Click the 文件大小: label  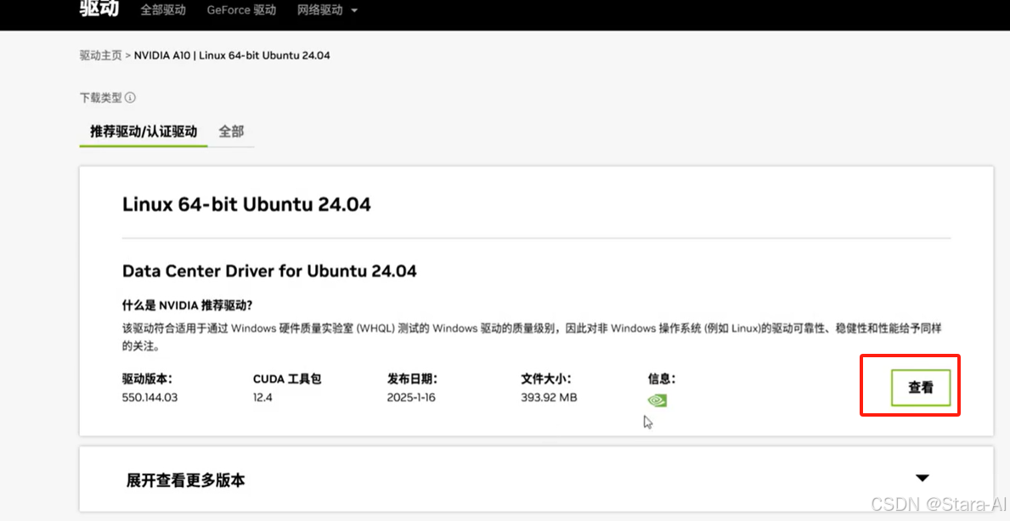pyautogui.click(x=545, y=378)
